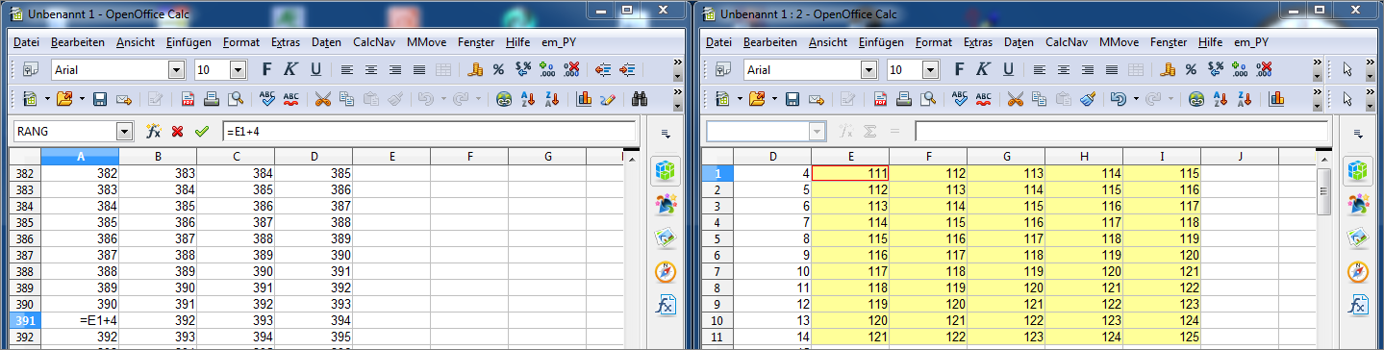Open sidebar Navigator in Unbenannt 1 : 2 window
Screen dimensions: 1384x350
[1358, 271]
